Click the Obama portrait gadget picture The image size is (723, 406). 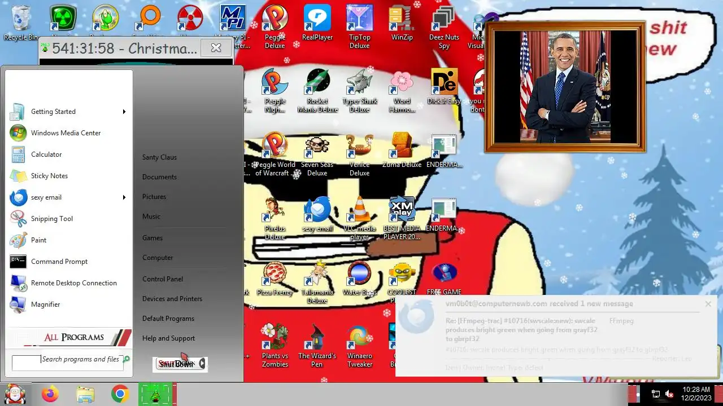(565, 86)
